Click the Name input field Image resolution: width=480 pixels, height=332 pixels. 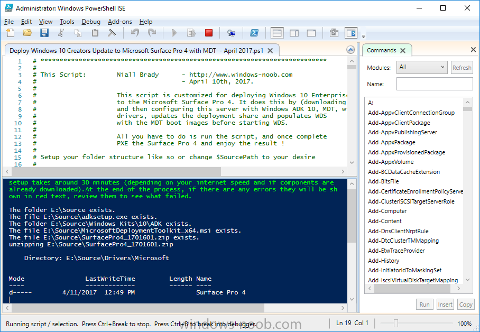(x=435, y=84)
